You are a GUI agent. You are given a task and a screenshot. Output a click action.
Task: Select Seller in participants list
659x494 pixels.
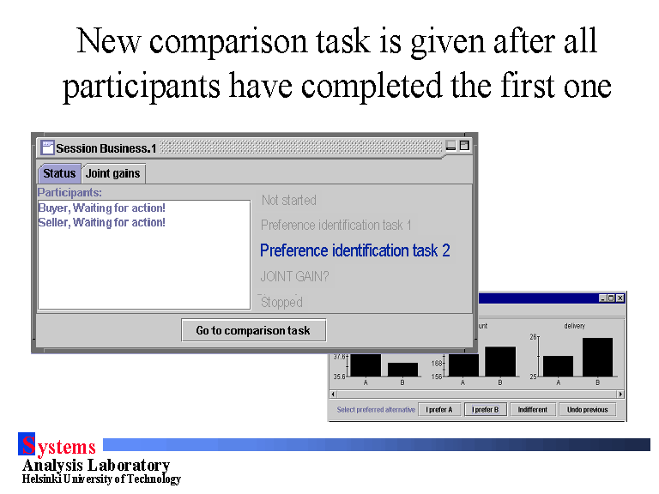(101, 222)
